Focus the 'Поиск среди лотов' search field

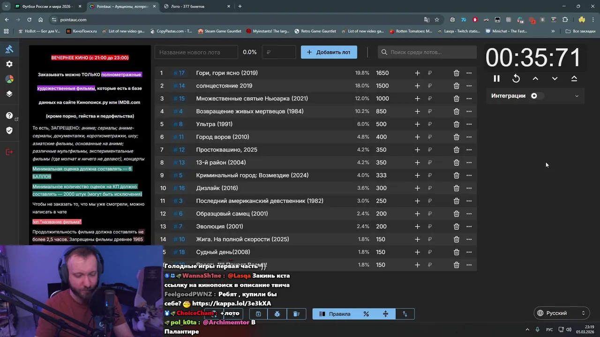pyautogui.click(x=427, y=52)
